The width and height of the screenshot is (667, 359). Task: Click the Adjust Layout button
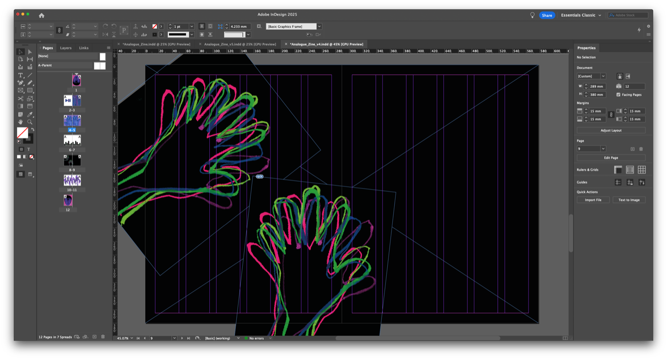pyautogui.click(x=610, y=131)
